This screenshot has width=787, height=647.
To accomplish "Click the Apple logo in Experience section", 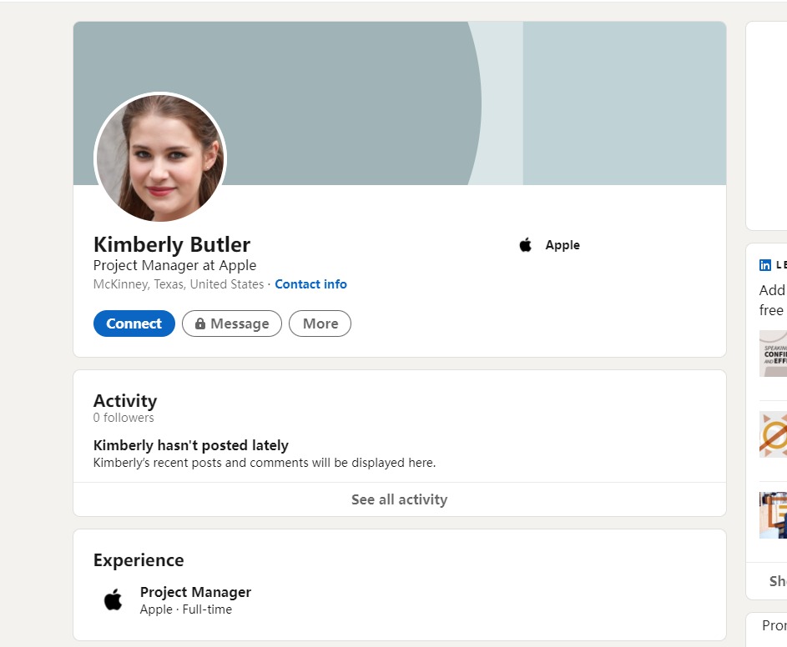I will point(113,599).
